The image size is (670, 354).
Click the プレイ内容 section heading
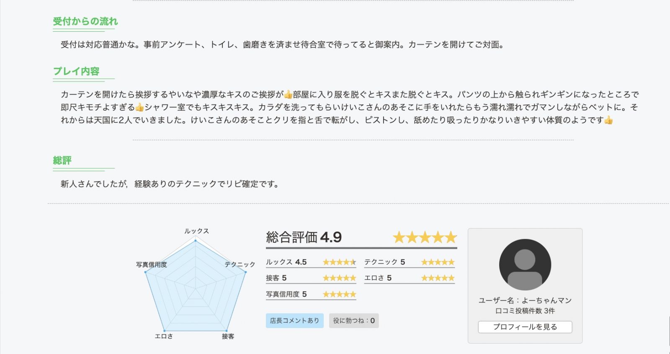(x=76, y=71)
